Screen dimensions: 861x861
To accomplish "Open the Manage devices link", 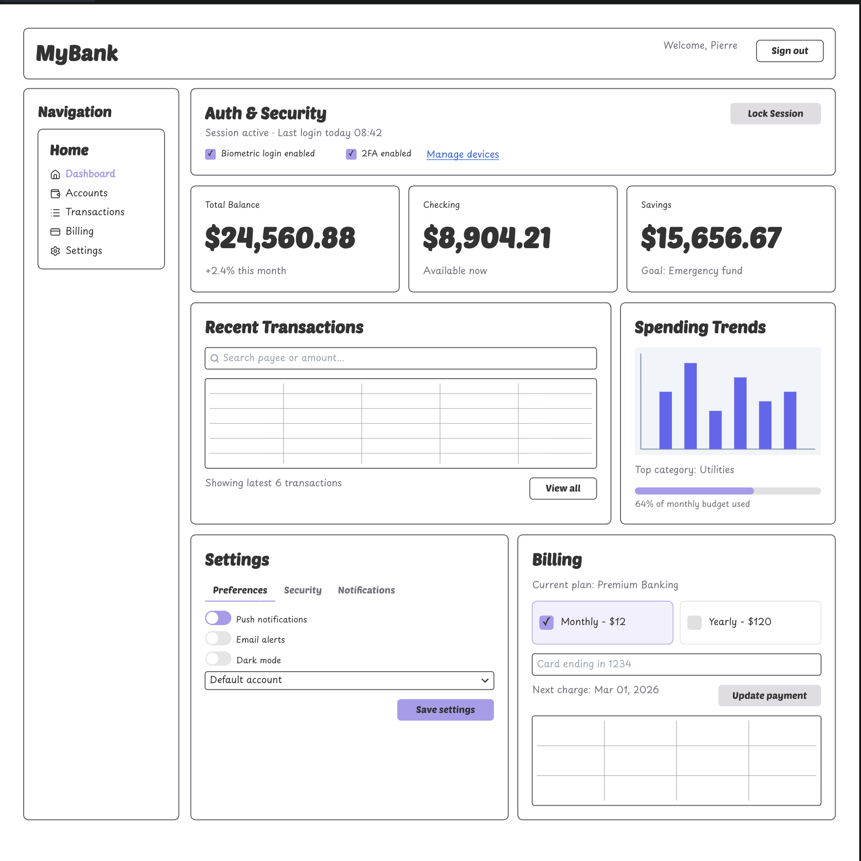I will click(462, 154).
